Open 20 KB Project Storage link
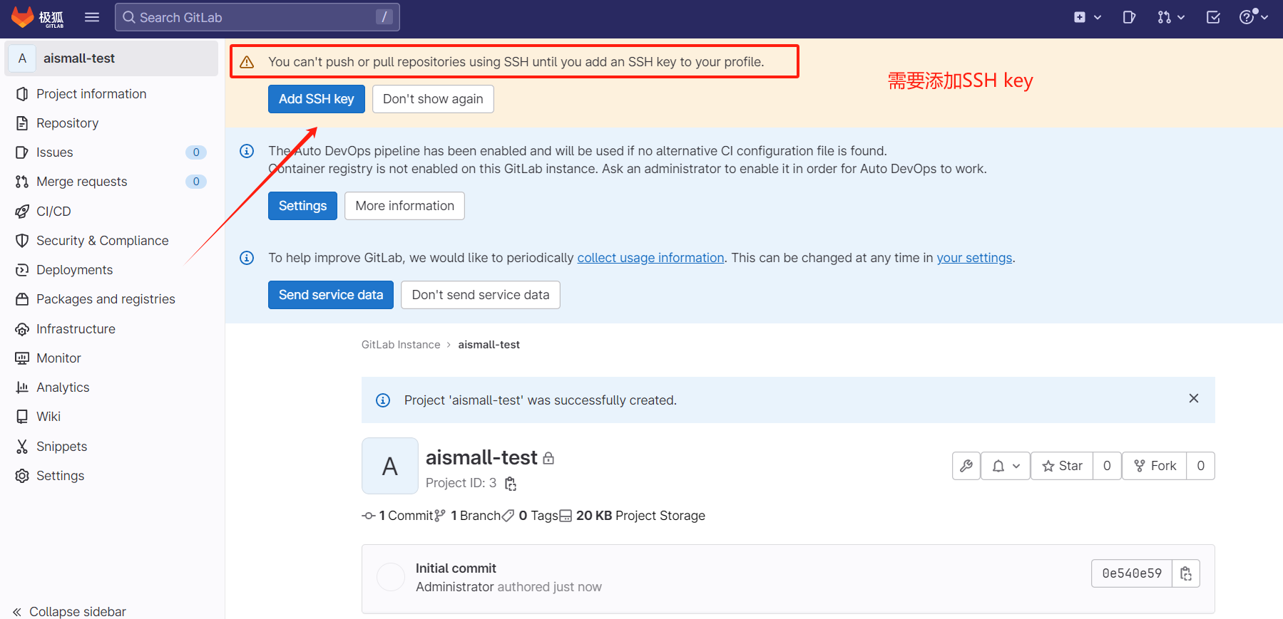 (633, 516)
